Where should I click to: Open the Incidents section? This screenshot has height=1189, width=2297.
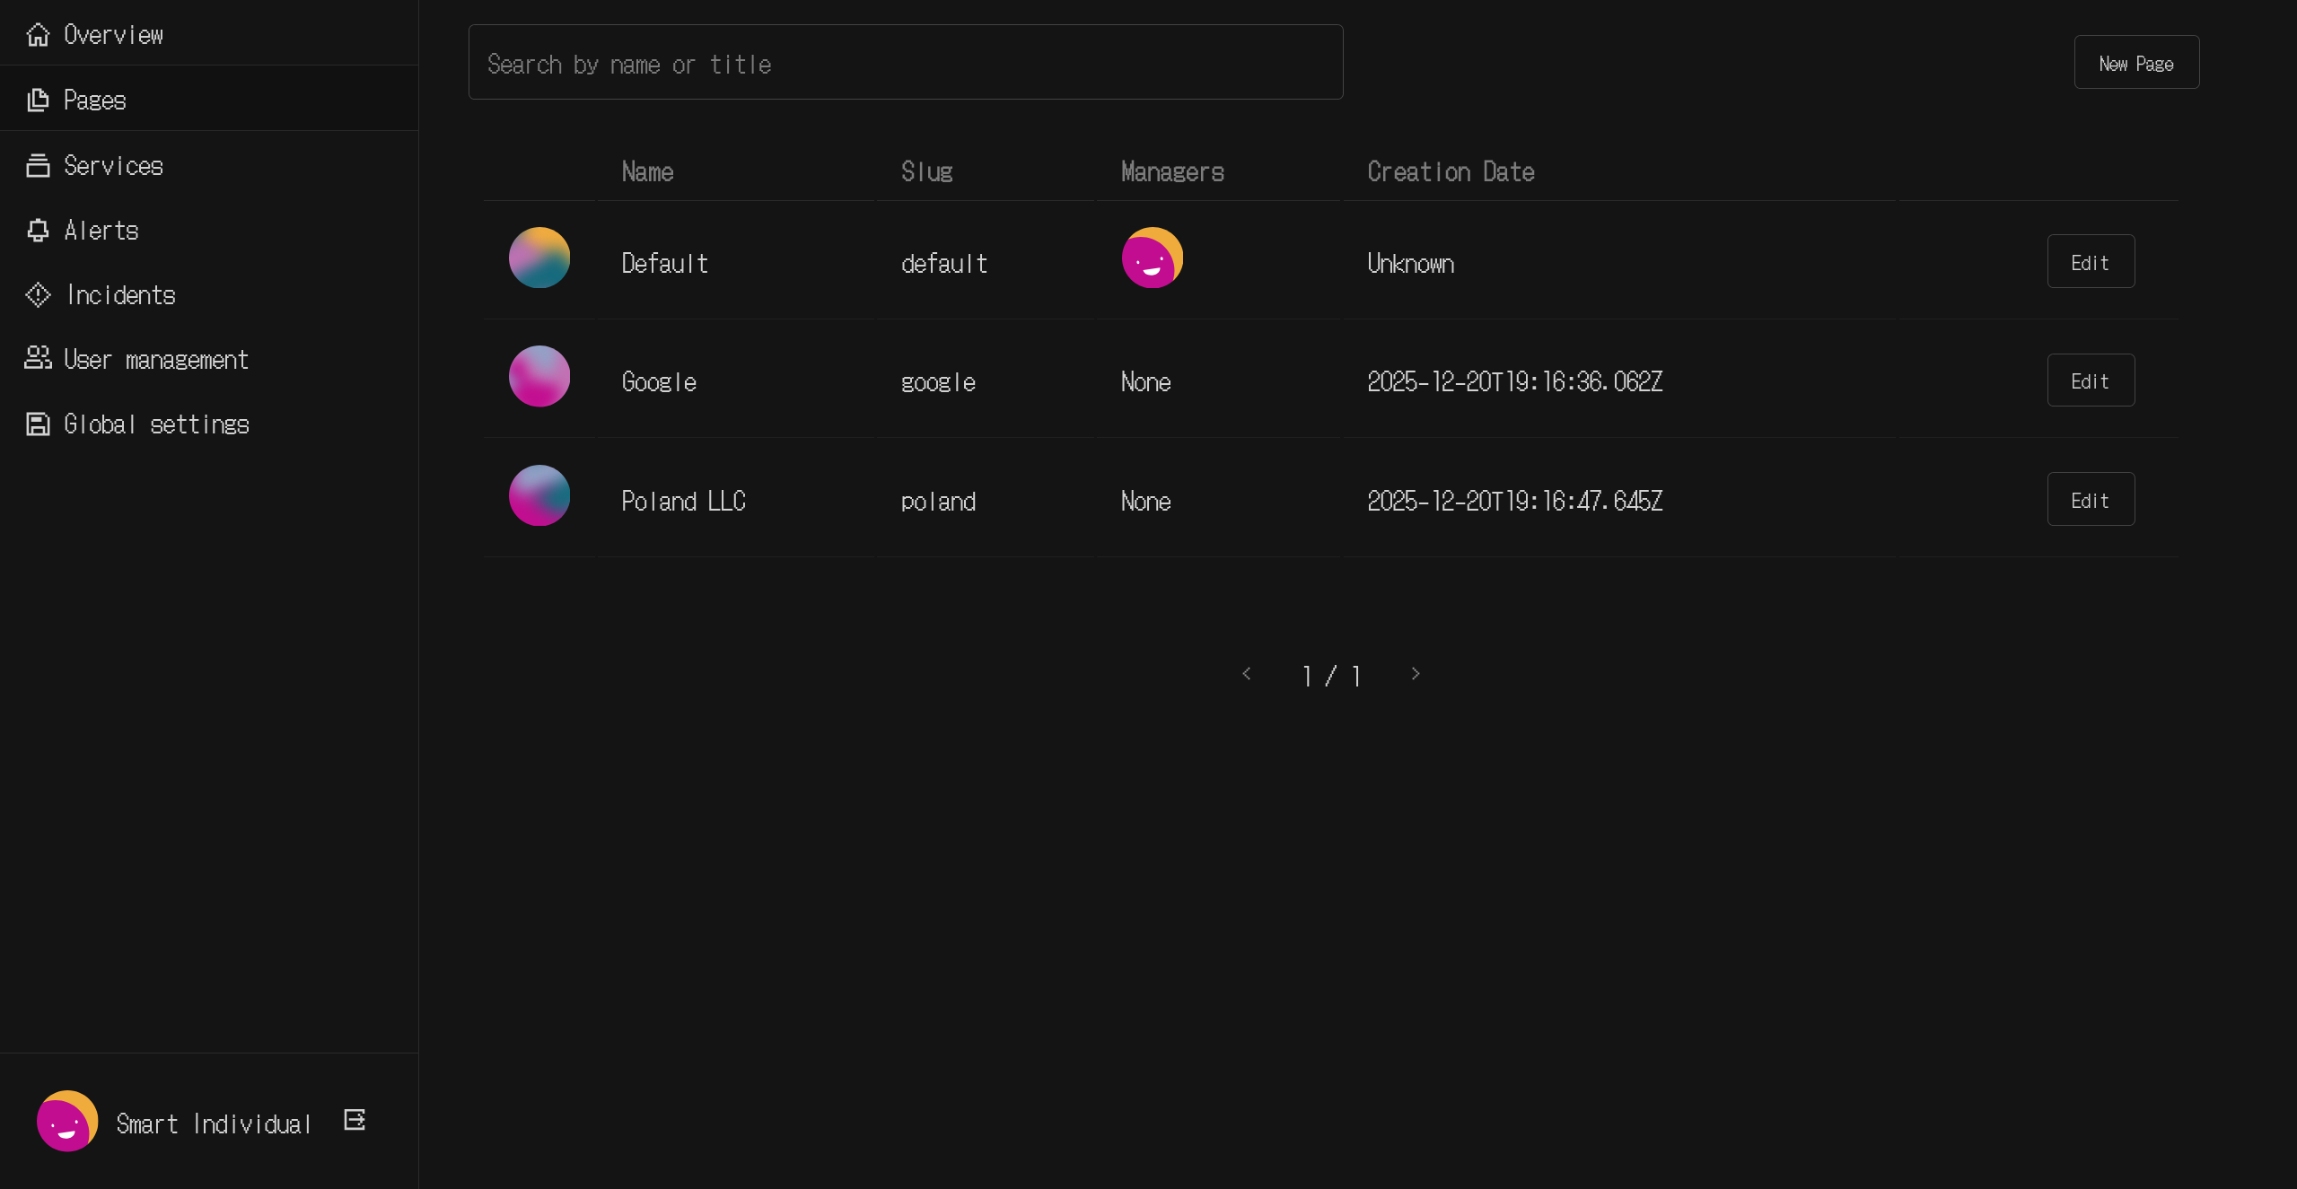tap(120, 295)
